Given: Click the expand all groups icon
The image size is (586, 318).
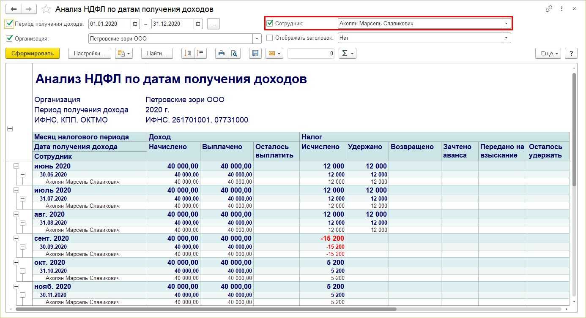Looking at the screenshot, I should pos(188,53).
